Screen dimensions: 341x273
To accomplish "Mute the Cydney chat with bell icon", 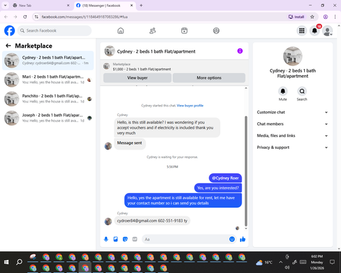I will click(283, 91).
